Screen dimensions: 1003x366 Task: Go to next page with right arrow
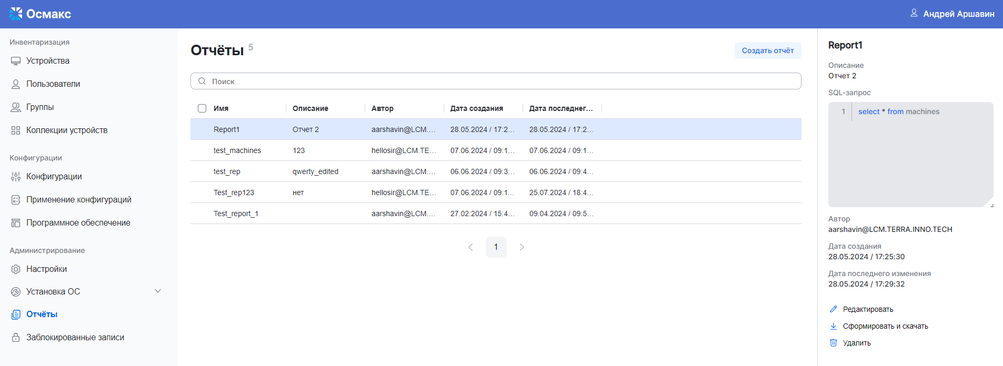[x=522, y=247]
